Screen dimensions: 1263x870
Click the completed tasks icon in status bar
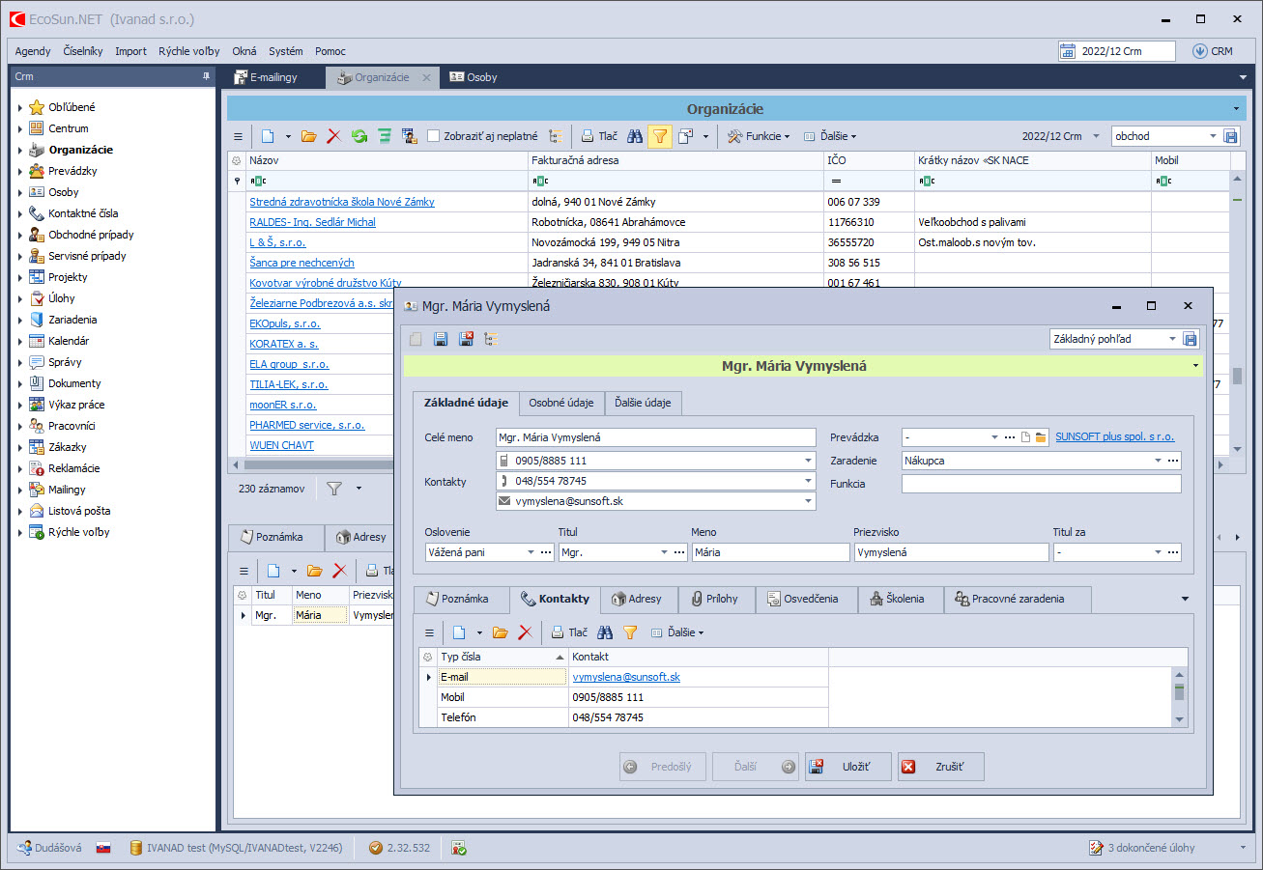pos(1096,848)
